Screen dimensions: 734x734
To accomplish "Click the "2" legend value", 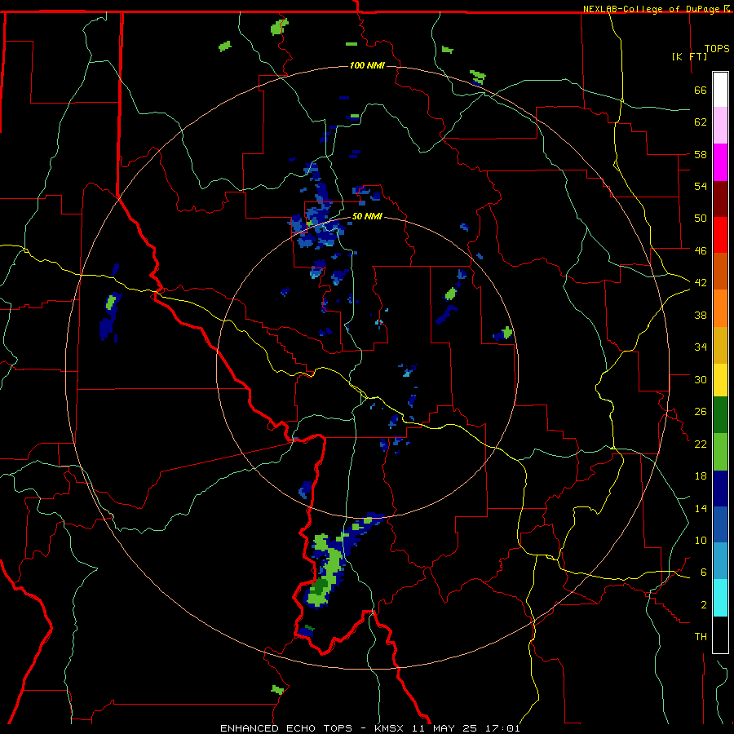I will (704, 605).
